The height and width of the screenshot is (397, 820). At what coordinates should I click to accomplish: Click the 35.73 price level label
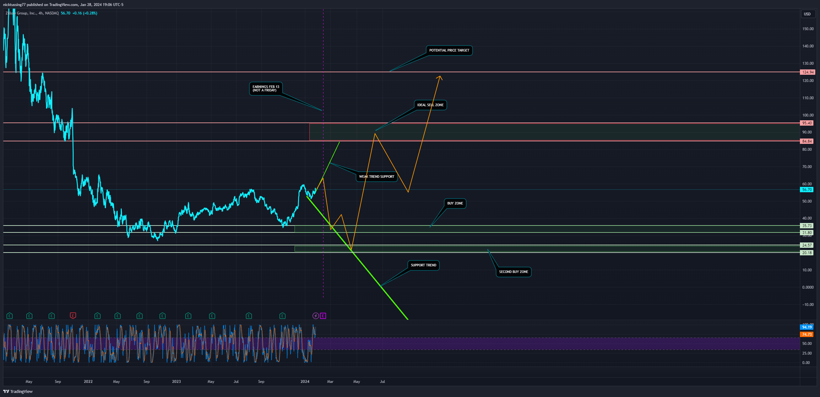(x=807, y=226)
